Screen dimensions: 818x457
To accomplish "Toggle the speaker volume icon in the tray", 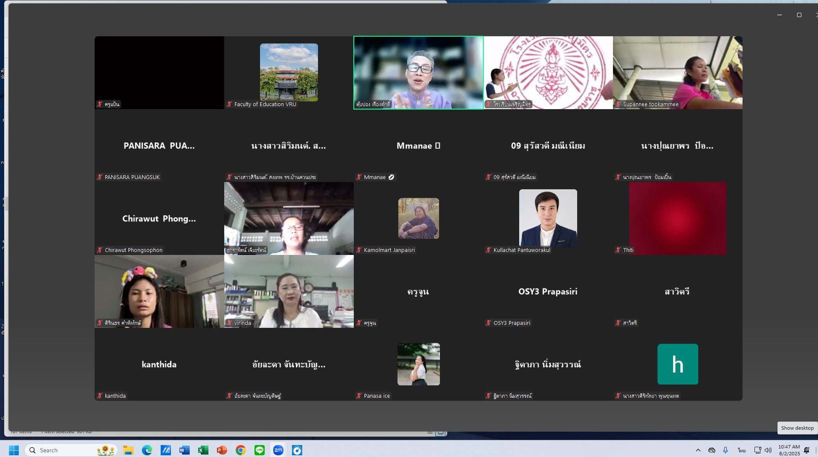I will [768, 450].
